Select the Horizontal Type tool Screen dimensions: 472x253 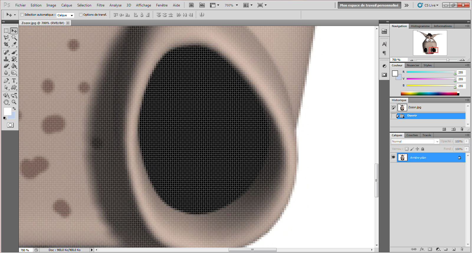click(x=14, y=80)
